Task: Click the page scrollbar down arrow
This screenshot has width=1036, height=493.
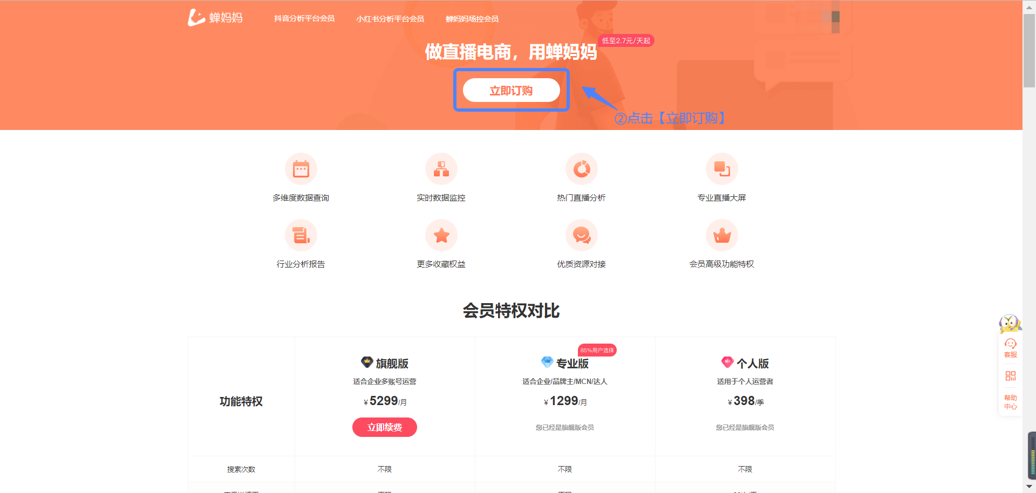Action: point(1029,487)
